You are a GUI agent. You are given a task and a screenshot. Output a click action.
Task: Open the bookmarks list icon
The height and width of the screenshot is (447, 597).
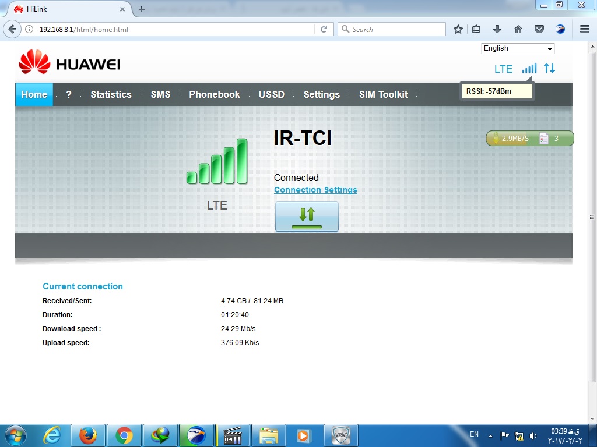[476, 29]
